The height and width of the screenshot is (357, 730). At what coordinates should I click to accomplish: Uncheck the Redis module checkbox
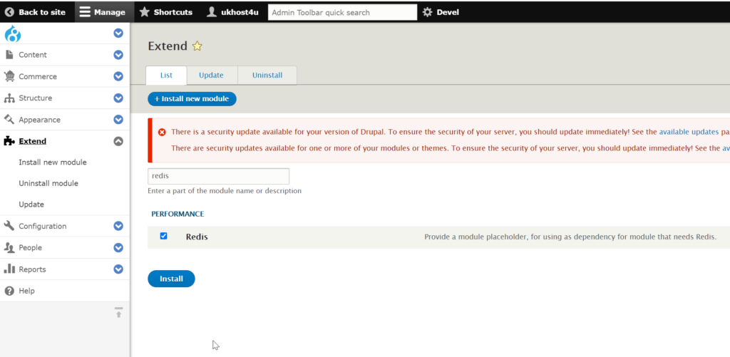[x=163, y=236]
